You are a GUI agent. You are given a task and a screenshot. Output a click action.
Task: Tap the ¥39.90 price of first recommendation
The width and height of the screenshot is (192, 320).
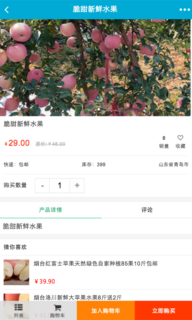coord(45,282)
